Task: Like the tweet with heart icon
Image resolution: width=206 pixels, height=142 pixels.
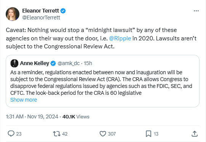Action: click(103, 134)
